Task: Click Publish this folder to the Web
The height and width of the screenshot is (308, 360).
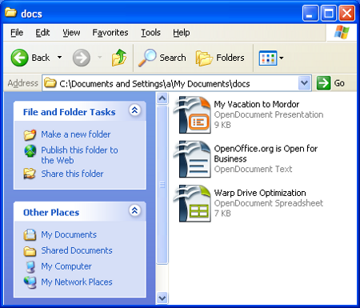Action: [x=79, y=155]
